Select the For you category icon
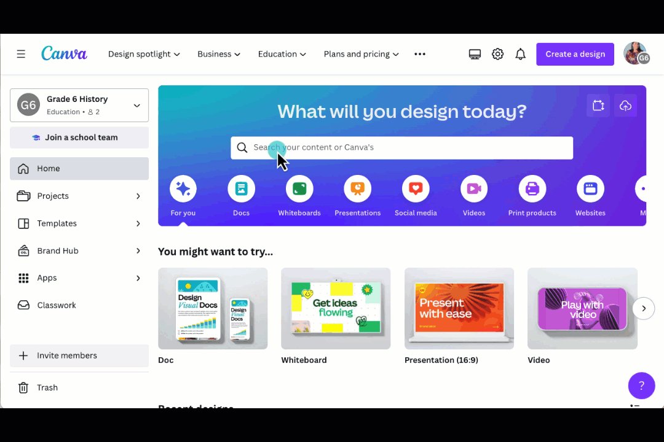 [x=183, y=188]
